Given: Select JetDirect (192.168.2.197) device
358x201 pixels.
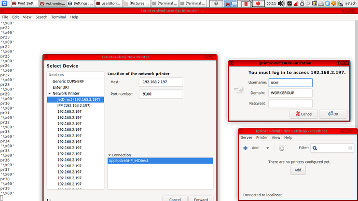Looking at the screenshot, I should [75, 100].
